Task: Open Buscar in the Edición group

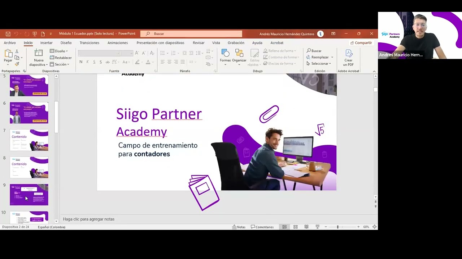Action: (x=314, y=51)
